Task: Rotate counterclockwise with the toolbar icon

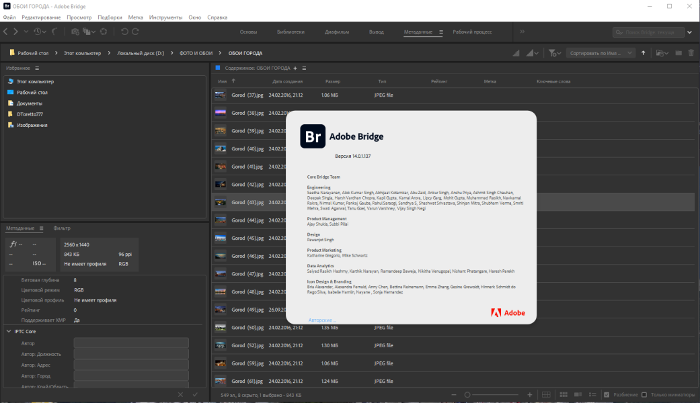Action: (x=124, y=32)
